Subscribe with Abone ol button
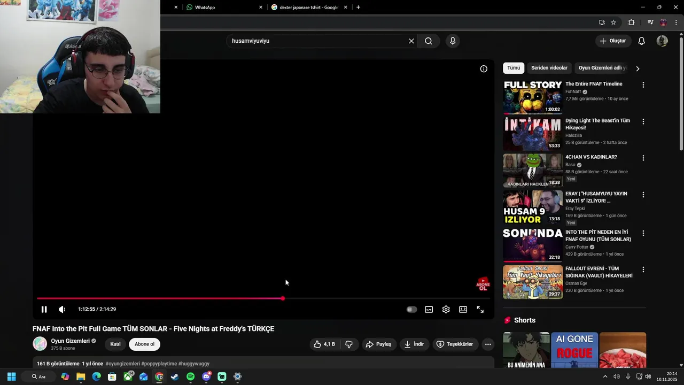 point(144,344)
